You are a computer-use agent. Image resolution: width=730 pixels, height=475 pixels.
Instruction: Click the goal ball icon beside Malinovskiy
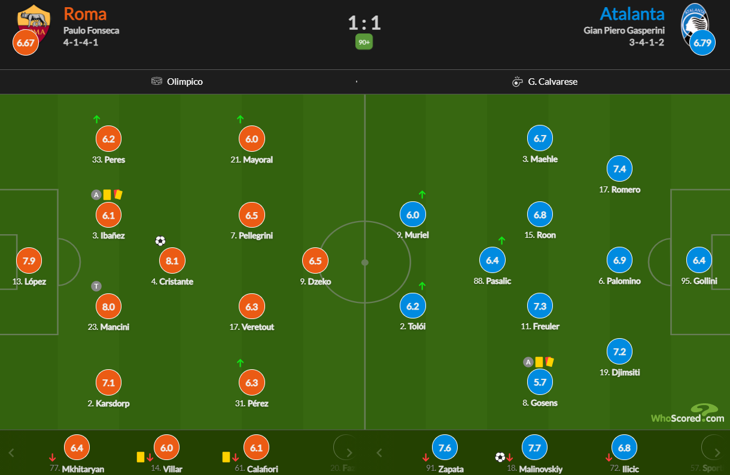coord(500,458)
